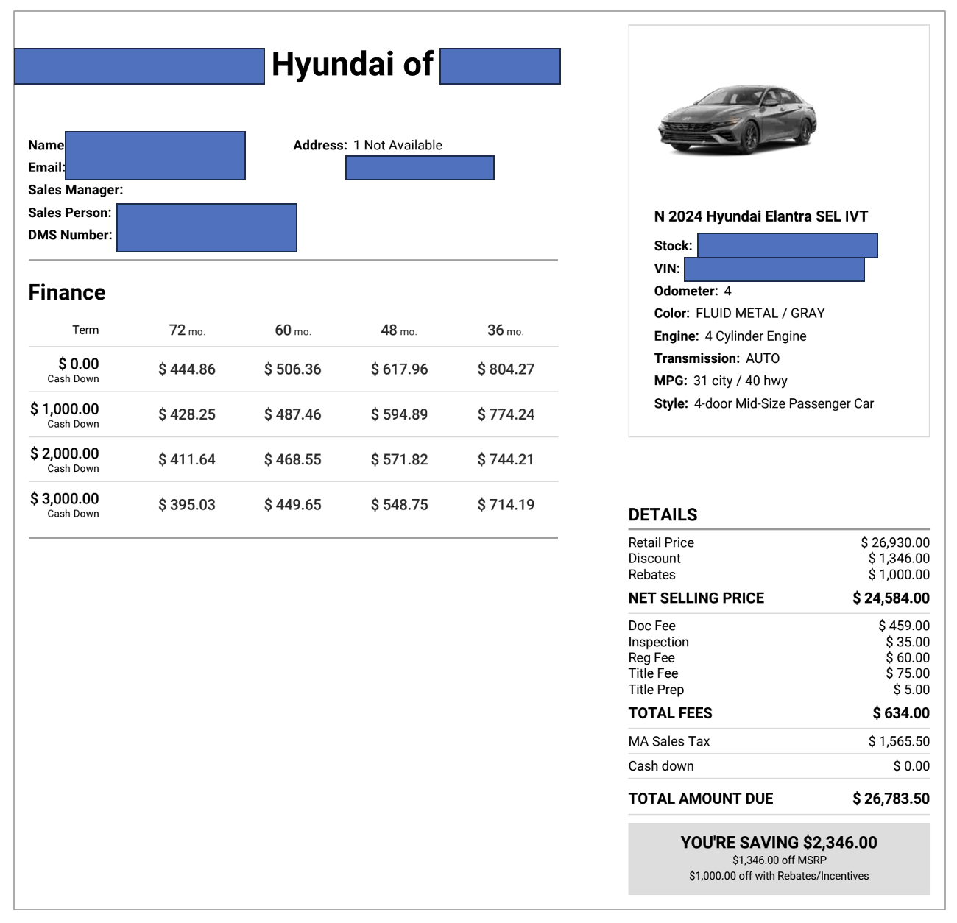The width and height of the screenshot is (957, 923).
Task: Click the MPG value 31 city / 40 hwy
Action: 741,381
